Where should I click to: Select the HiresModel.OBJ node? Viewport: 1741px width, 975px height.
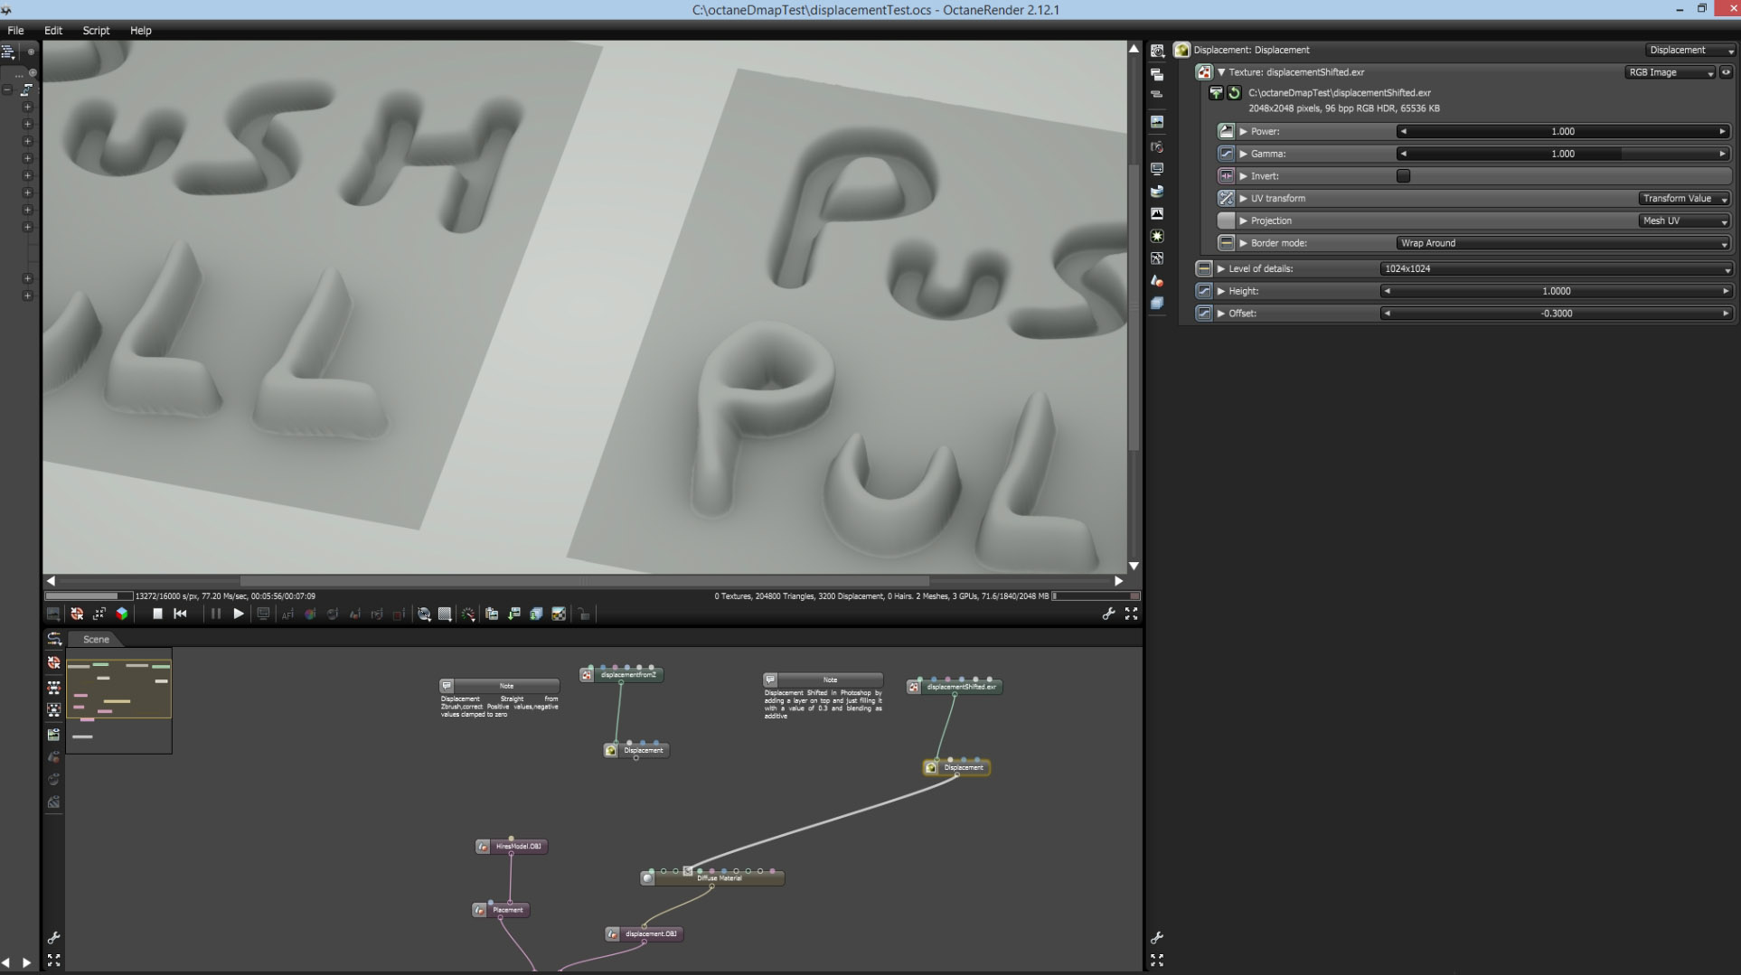(x=512, y=847)
